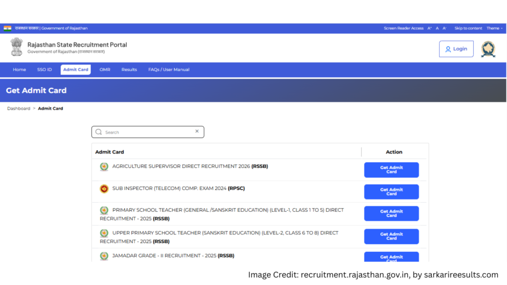507x285 pixels.
Task: Click RSSB logo beside Jamadar Grade II recruitment
Action: click(x=104, y=256)
